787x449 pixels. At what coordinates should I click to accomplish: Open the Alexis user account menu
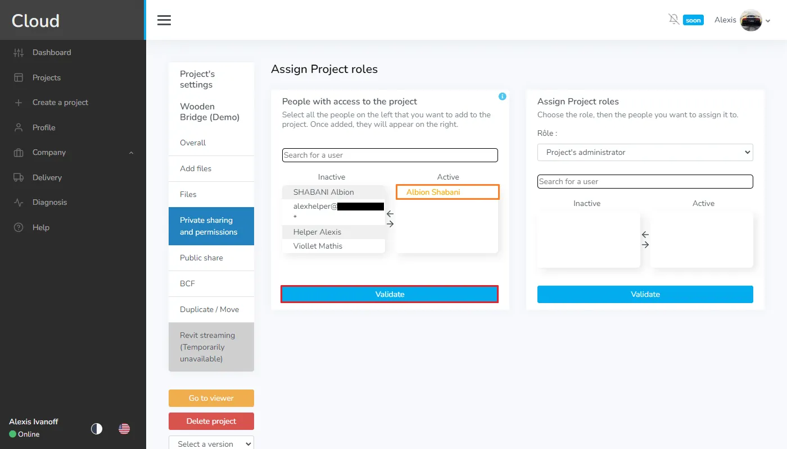click(741, 20)
